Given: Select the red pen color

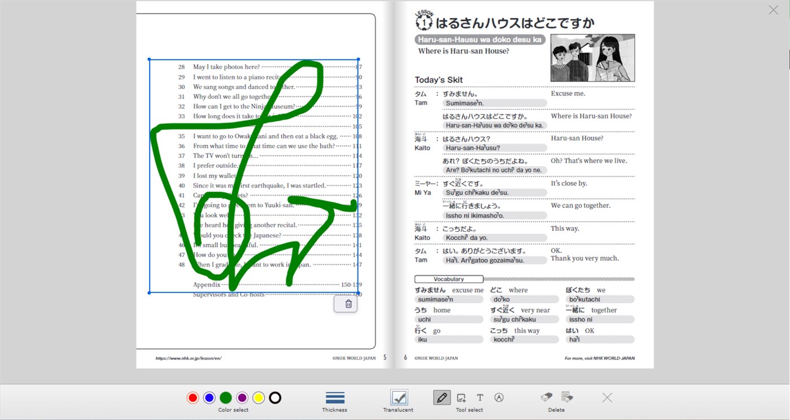Looking at the screenshot, I should [x=193, y=397].
